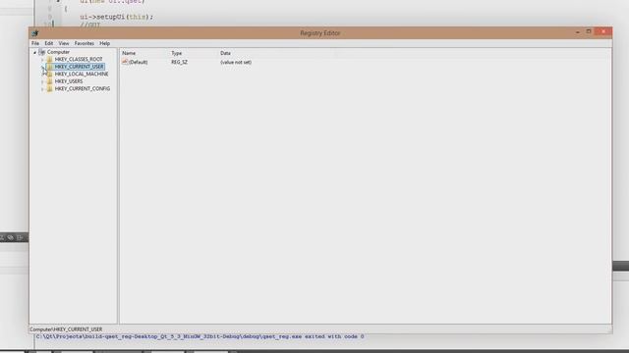Open the Help menu
Screen dimensions: 629x353
pos(105,43)
